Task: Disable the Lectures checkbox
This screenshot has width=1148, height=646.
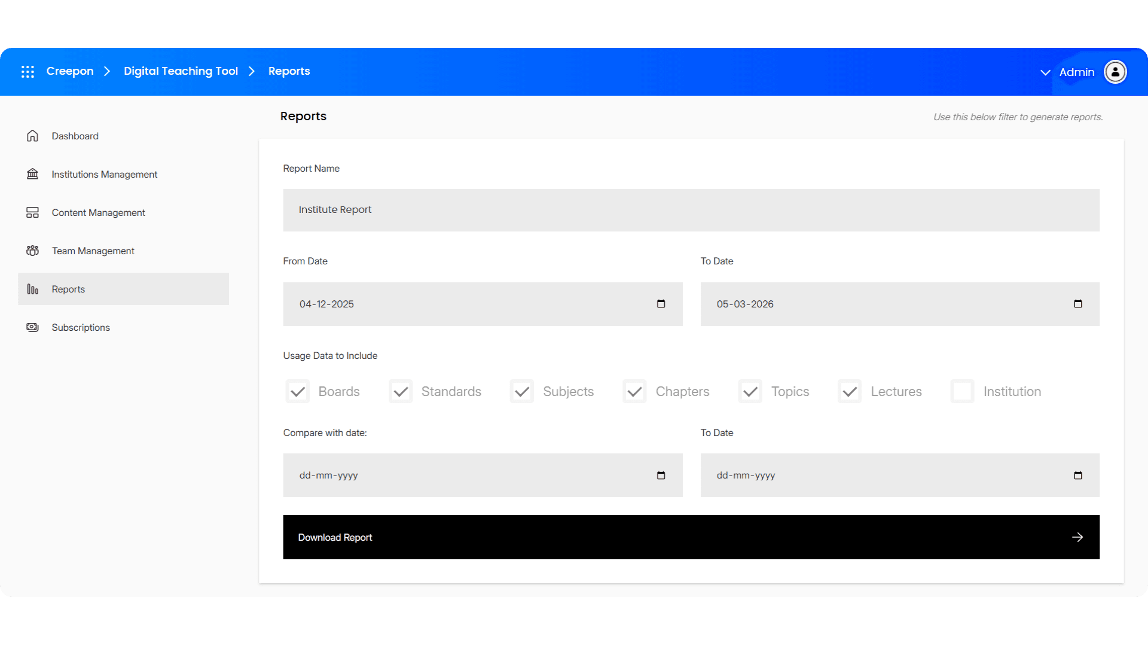Action: click(x=849, y=391)
